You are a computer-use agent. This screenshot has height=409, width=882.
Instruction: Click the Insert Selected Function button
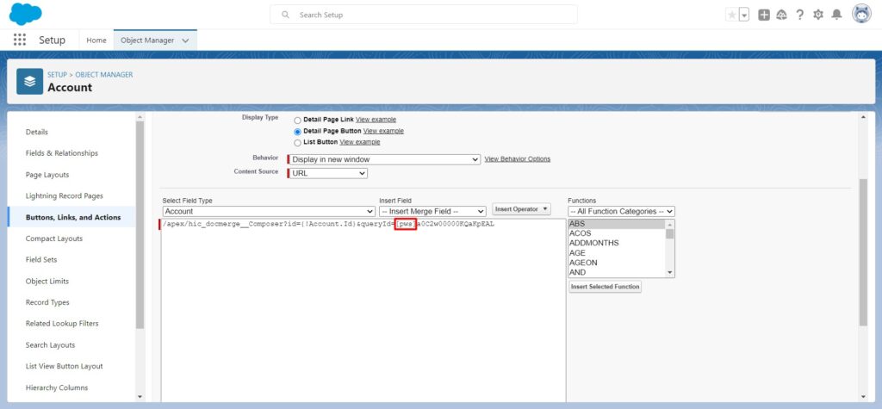pyautogui.click(x=605, y=287)
